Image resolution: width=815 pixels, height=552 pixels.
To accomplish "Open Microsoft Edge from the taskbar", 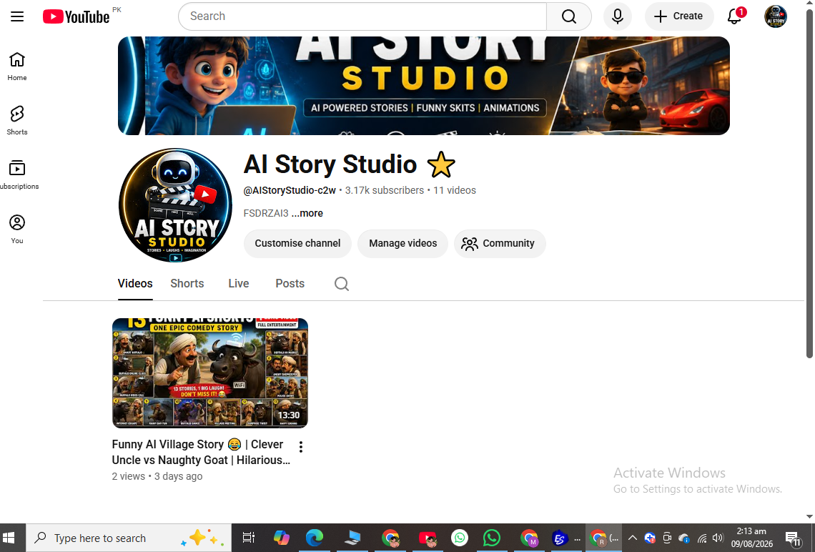I will tap(314, 538).
